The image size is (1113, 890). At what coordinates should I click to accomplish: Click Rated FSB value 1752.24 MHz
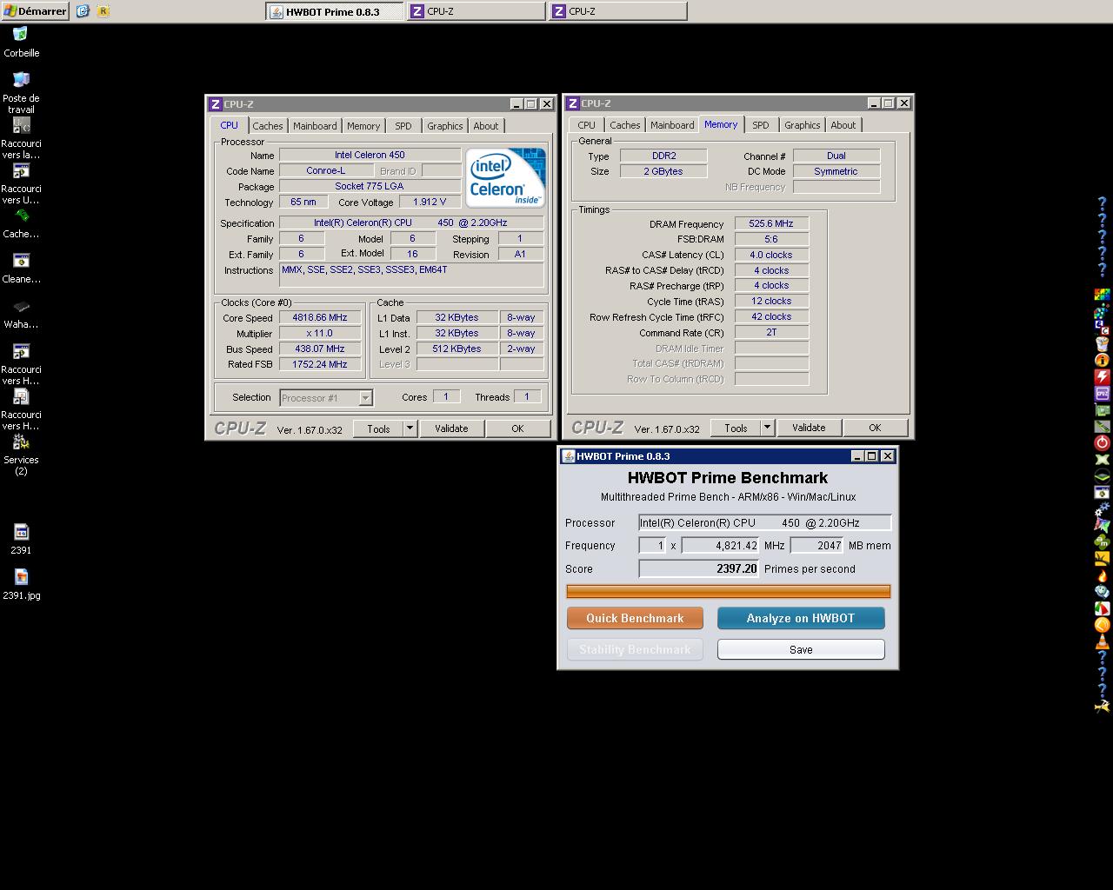coord(320,364)
